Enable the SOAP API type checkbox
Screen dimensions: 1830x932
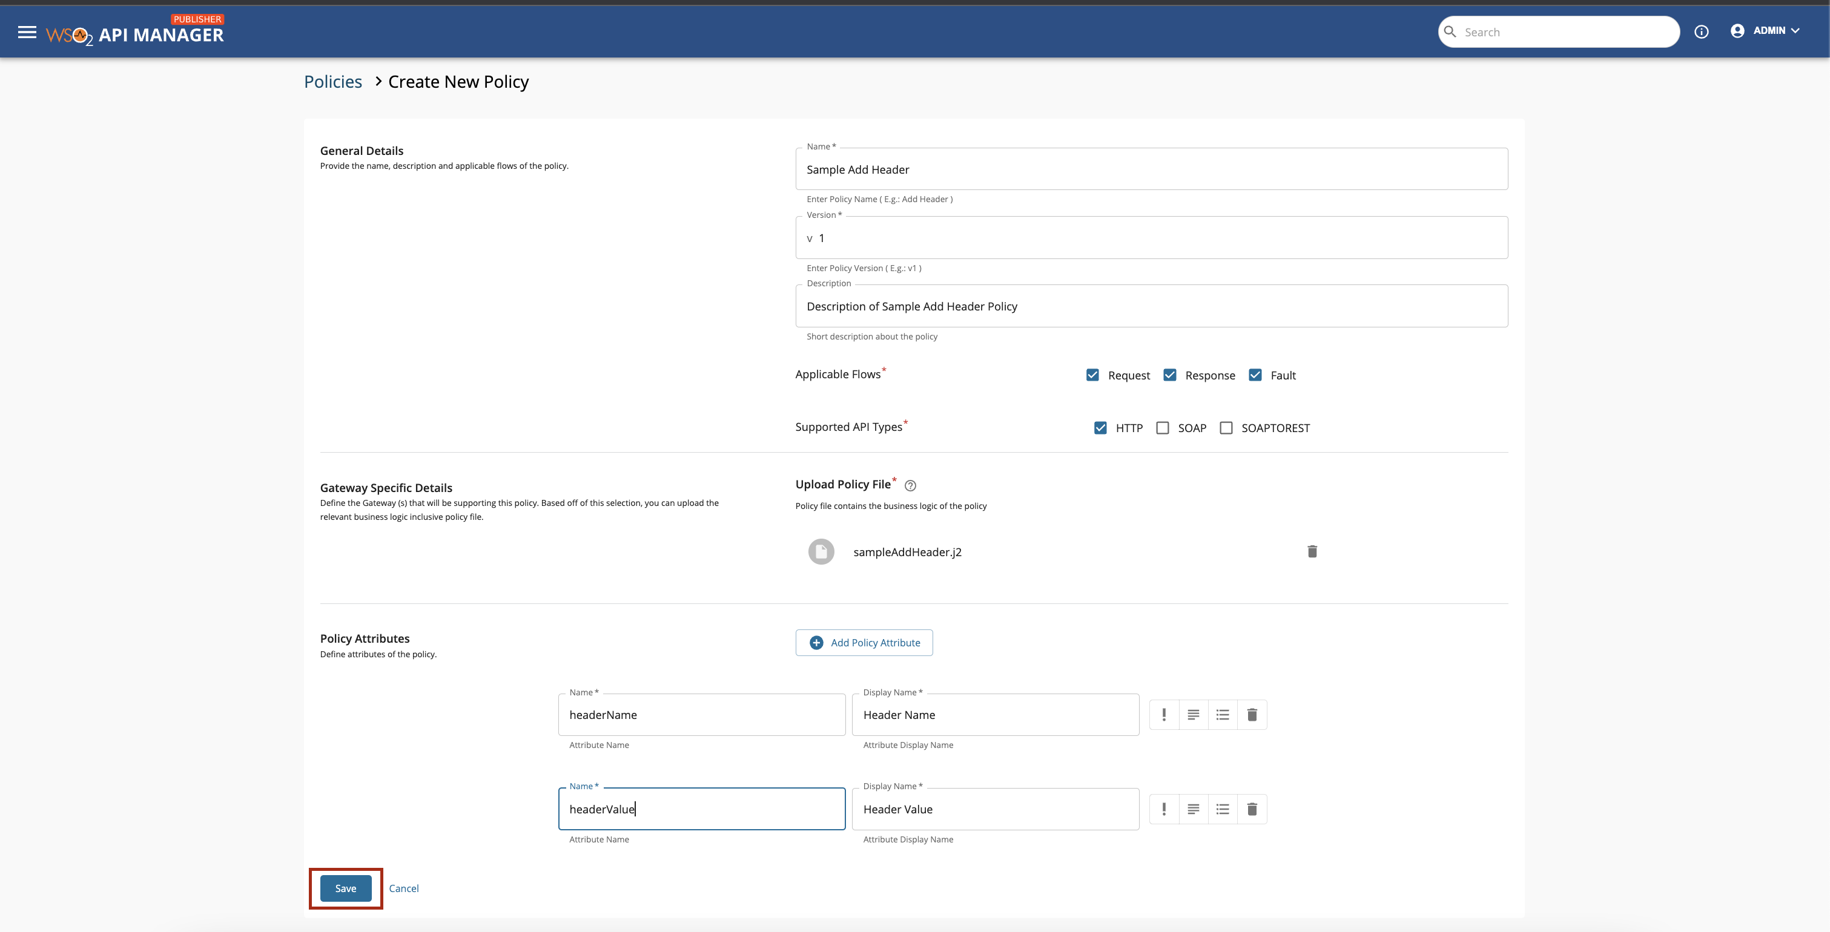coord(1162,428)
